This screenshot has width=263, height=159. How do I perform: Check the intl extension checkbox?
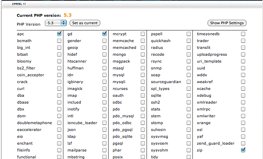tap(104, 116)
